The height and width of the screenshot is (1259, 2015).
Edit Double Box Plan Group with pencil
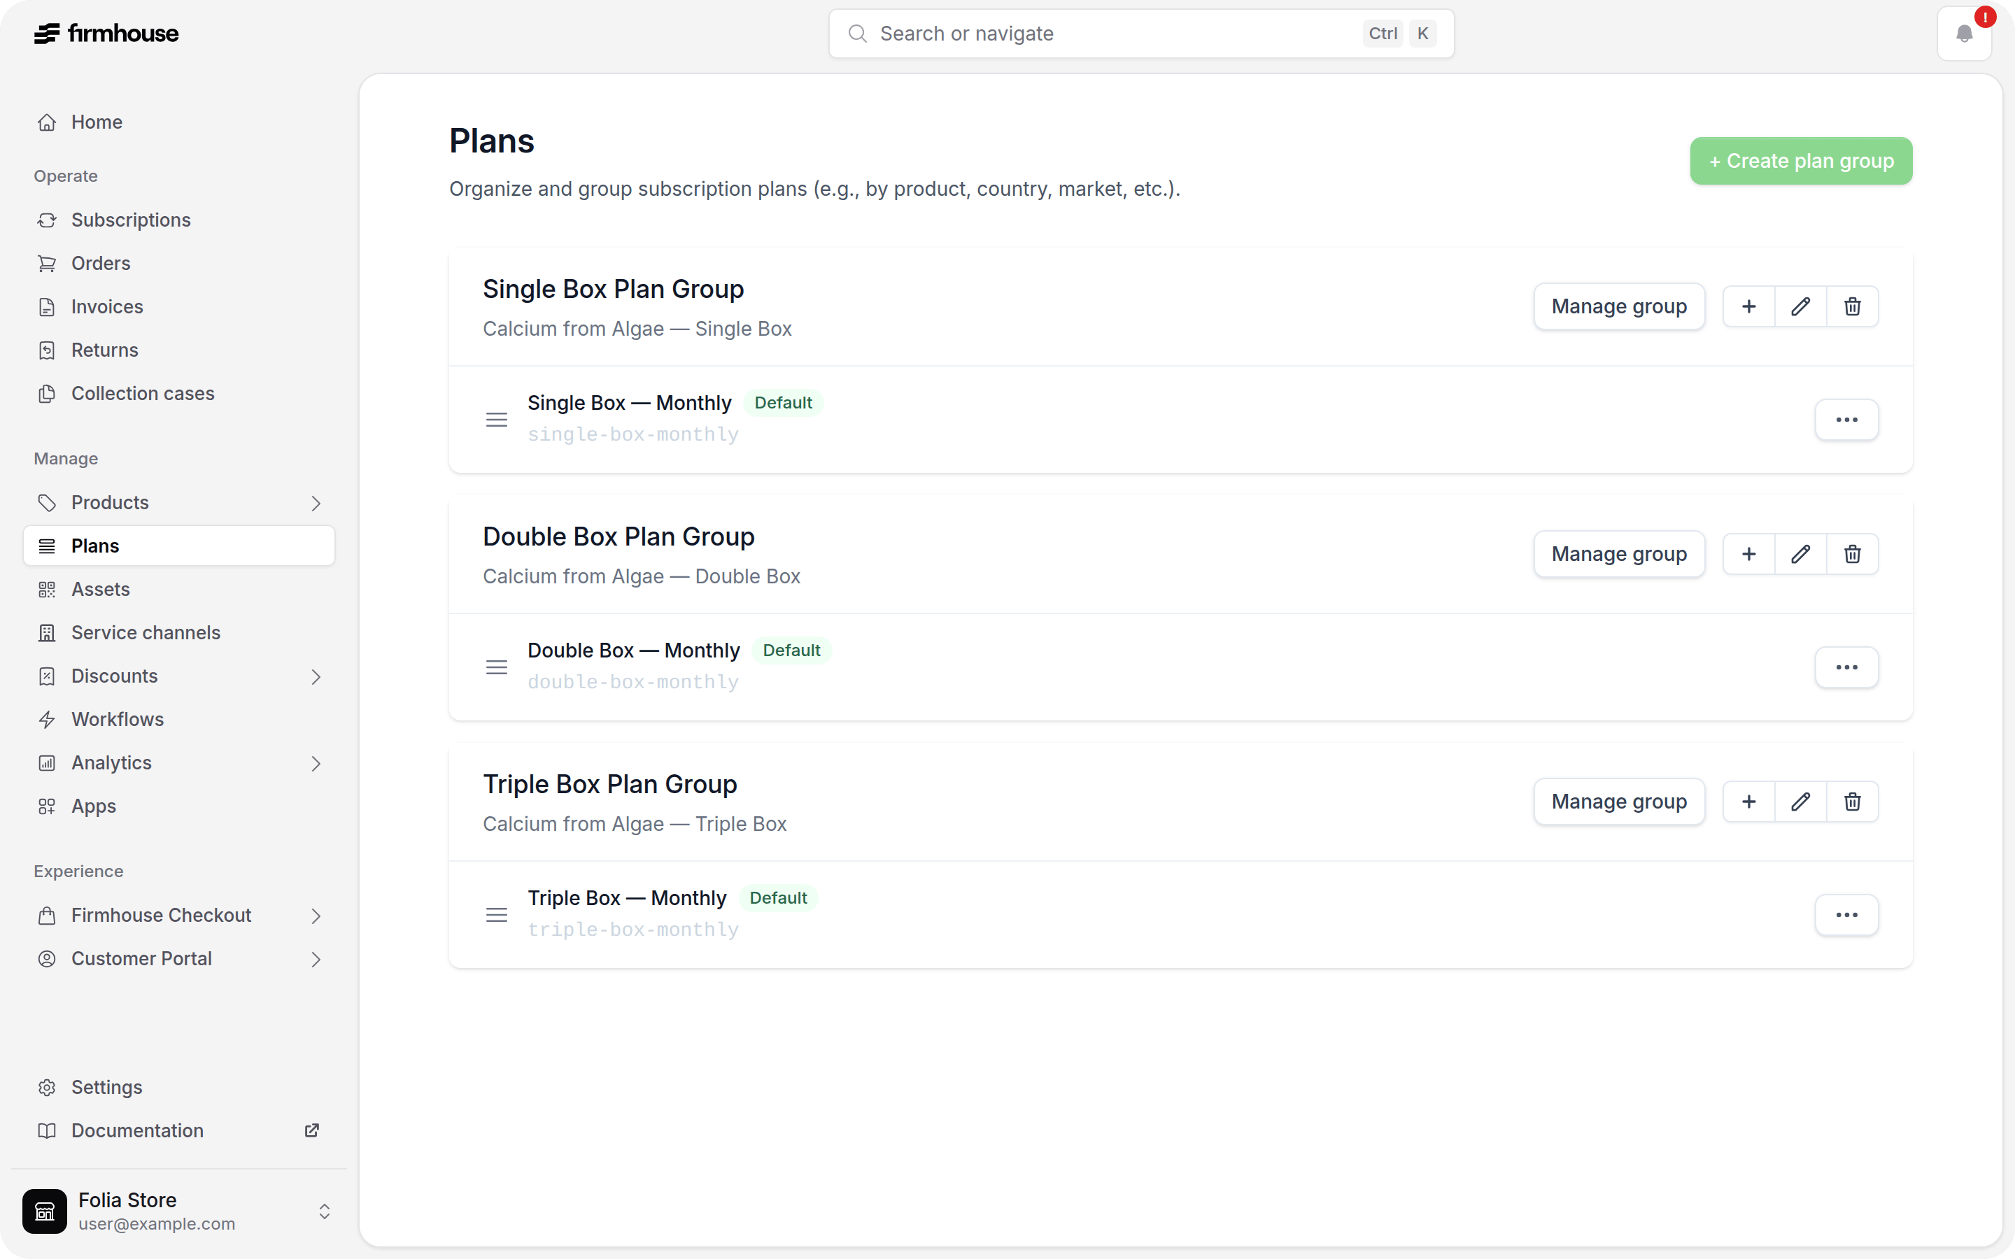(1800, 554)
